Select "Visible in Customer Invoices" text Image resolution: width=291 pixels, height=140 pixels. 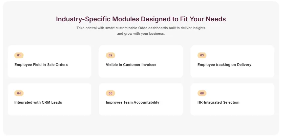pyautogui.click(x=131, y=65)
